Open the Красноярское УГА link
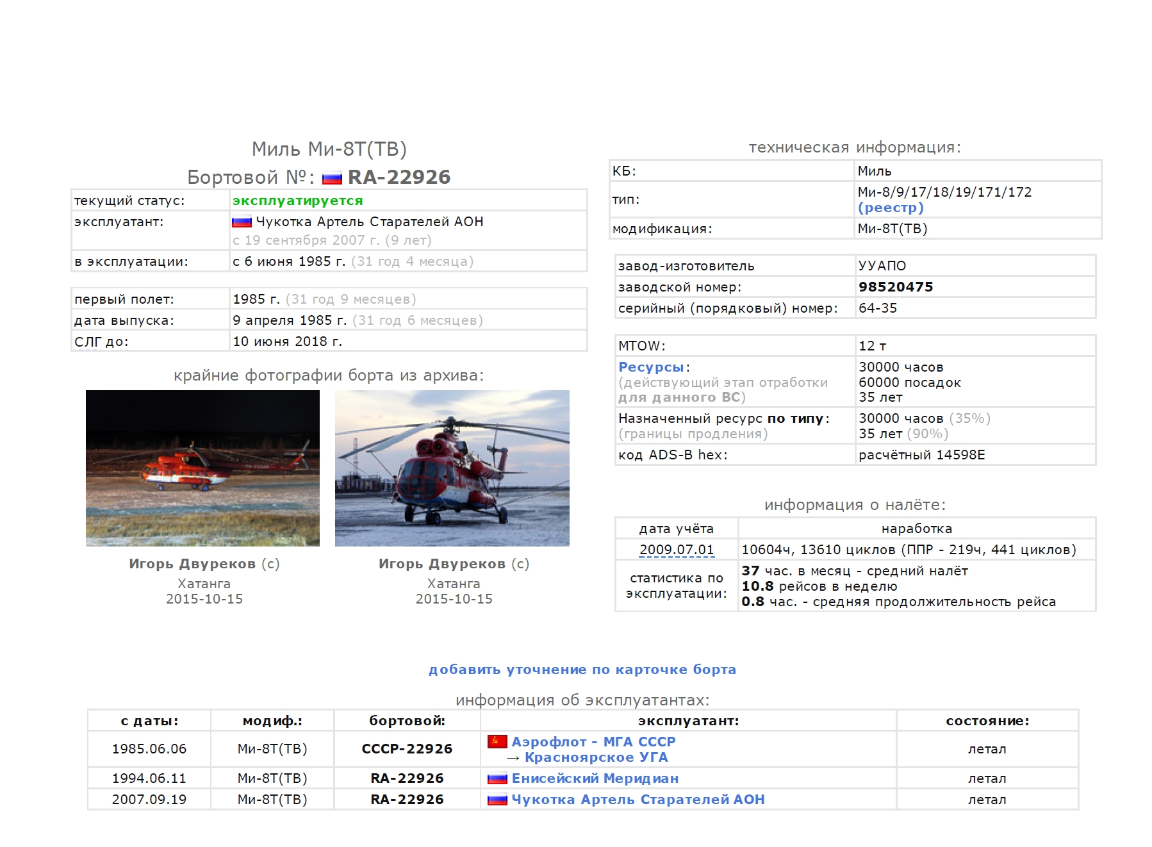The width and height of the screenshot is (1152, 847). [596, 757]
